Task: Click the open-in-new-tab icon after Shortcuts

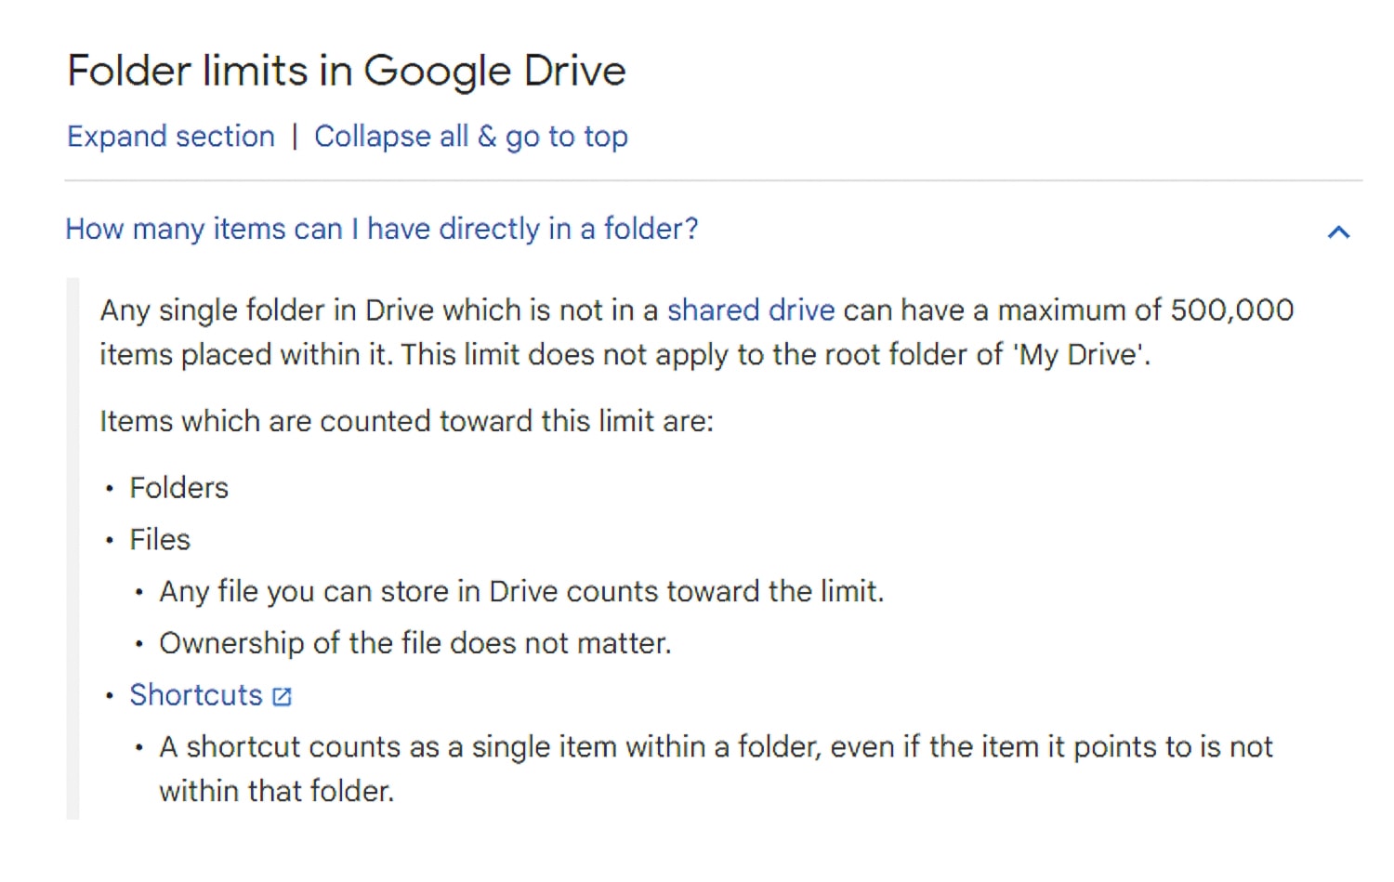Action: (x=283, y=695)
